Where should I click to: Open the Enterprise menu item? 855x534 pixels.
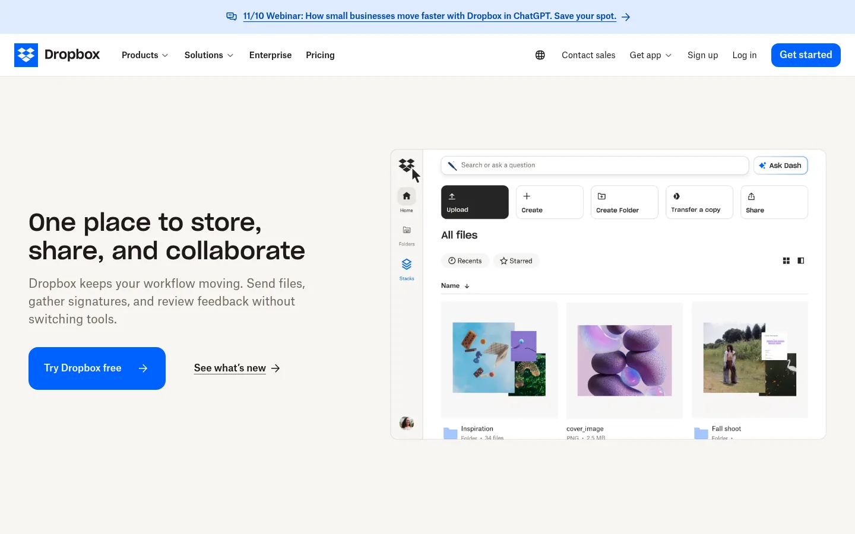click(x=271, y=55)
